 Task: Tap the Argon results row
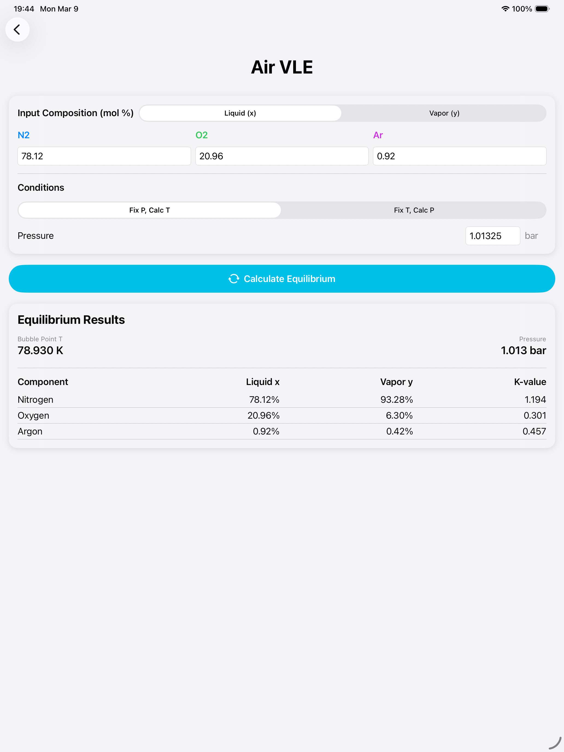click(x=282, y=431)
